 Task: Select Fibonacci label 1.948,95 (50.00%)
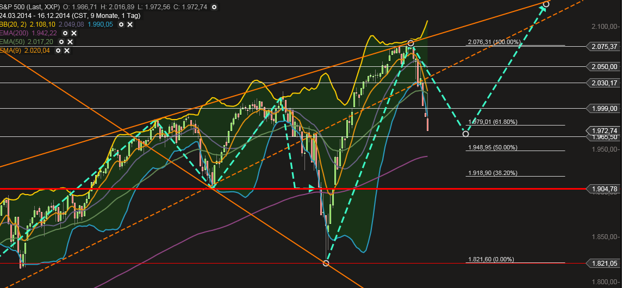(x=493, y=147)
